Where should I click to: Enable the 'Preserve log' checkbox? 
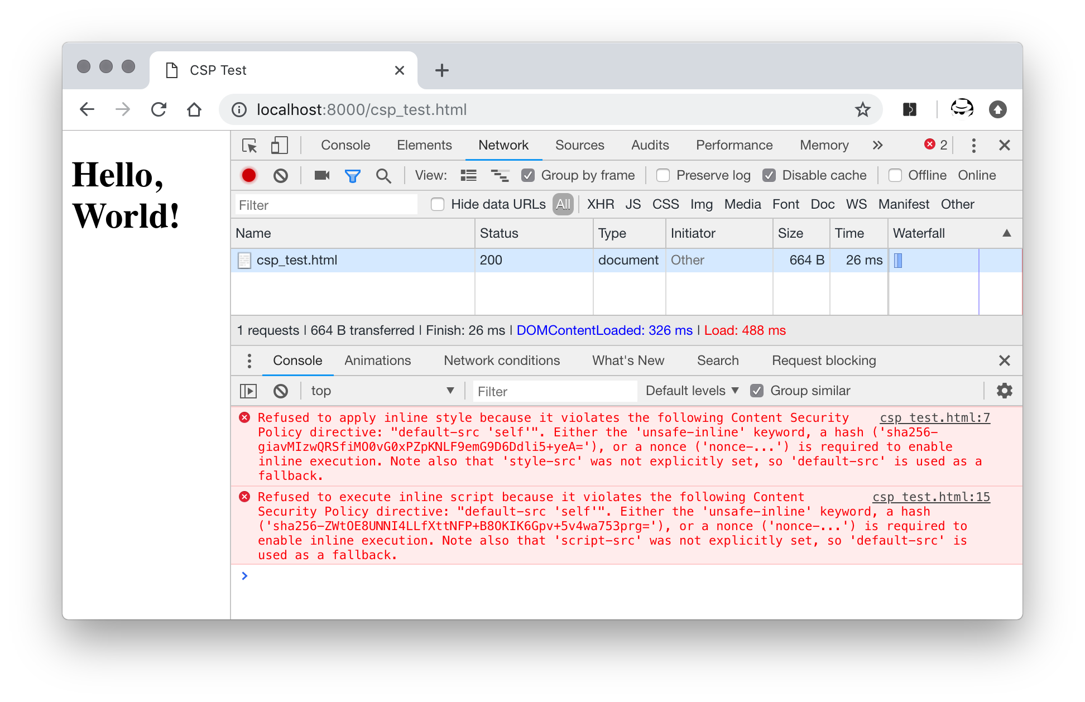[662, 175]
